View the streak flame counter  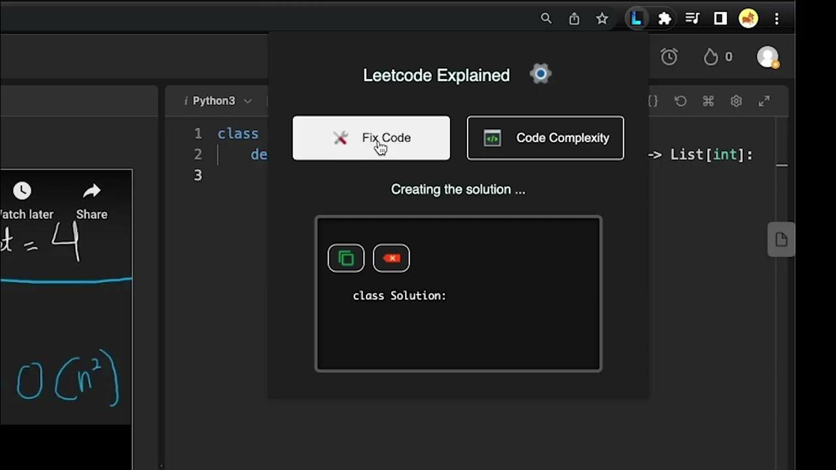click(717, 57)
